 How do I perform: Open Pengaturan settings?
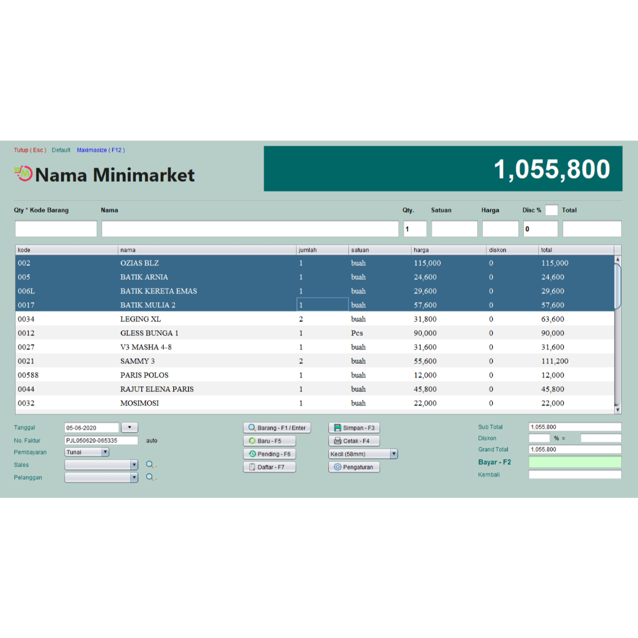pyautogui.click(x=354, y=467)
